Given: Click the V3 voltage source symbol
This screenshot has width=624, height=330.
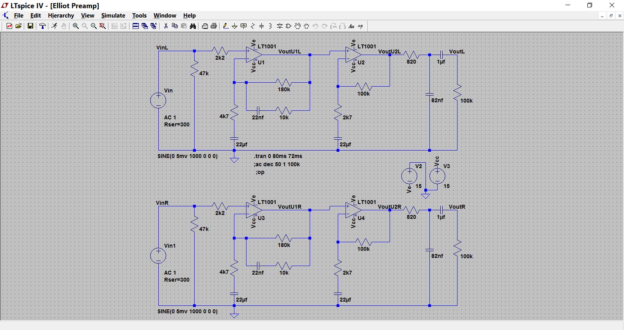Looking at the screenshot, I should click(437, 176).
